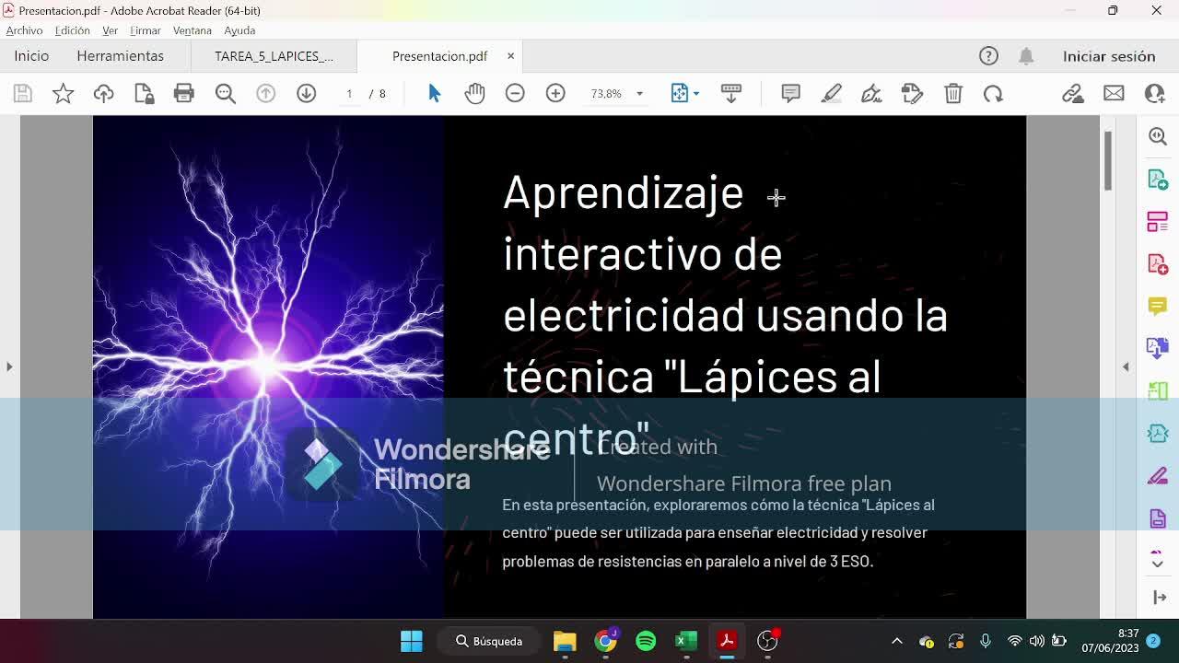1179x663 pixels.
Task: Go to the previous page arrow
Action: 265,93
